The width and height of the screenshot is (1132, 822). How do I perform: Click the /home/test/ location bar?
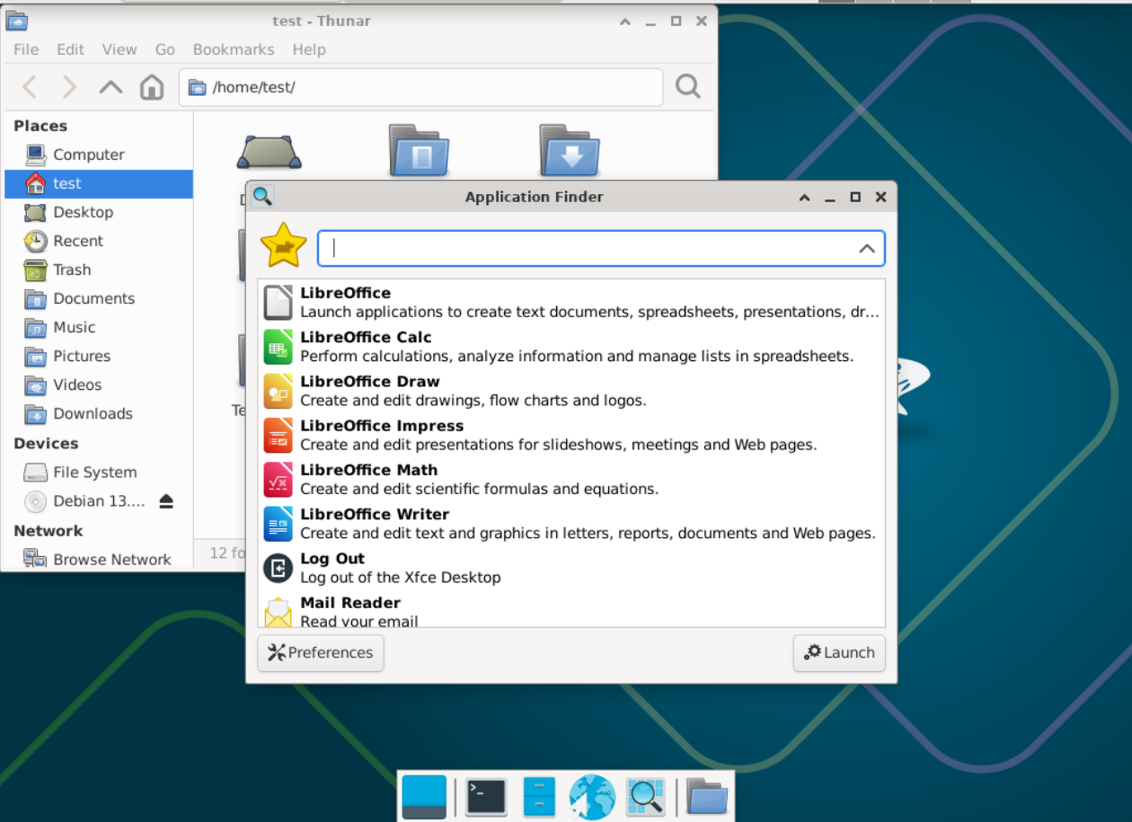pos(420,87)
